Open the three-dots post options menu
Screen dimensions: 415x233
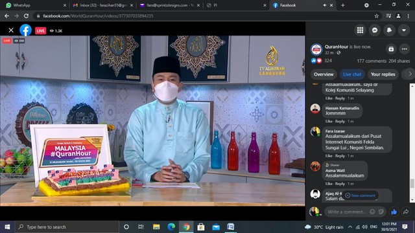pos(405,49)
